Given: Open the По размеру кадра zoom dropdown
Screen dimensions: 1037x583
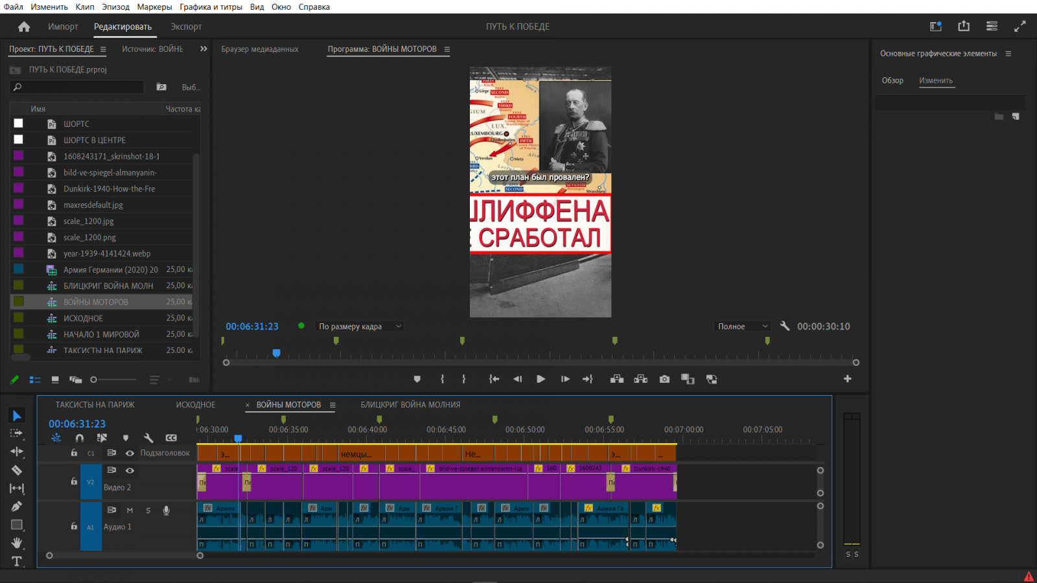Looking at the screenshot, I should tap(360, 326).
